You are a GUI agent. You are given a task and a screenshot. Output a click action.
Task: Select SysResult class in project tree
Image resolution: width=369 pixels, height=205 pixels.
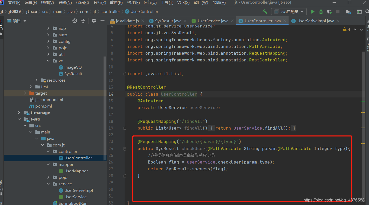click(73, 74)
